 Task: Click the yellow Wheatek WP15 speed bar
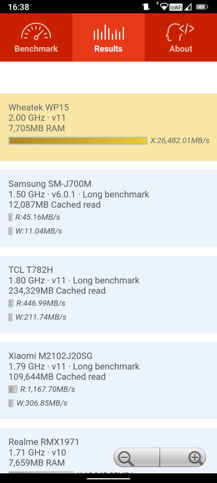click(78, 141)
